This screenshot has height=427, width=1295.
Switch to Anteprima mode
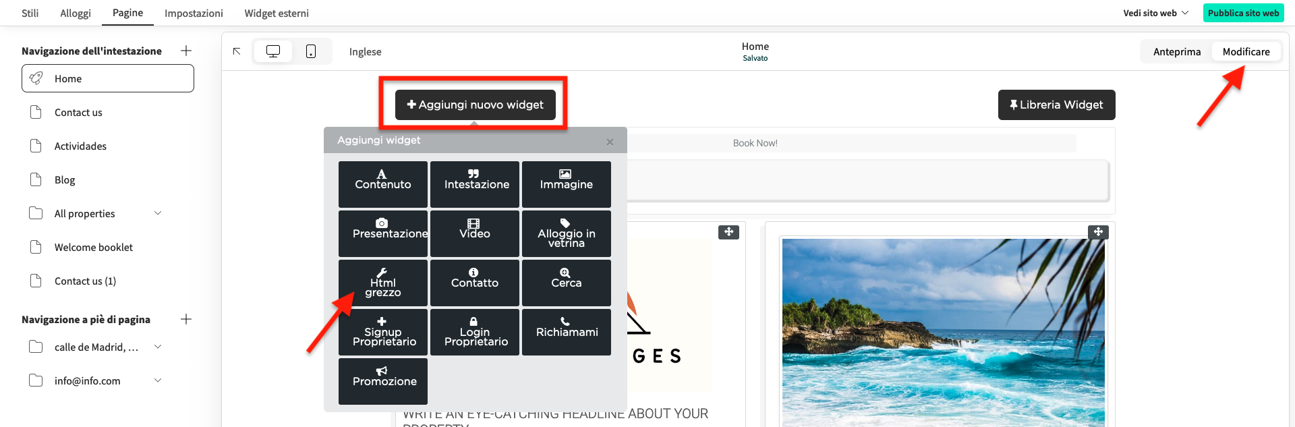coord(1176,52)
